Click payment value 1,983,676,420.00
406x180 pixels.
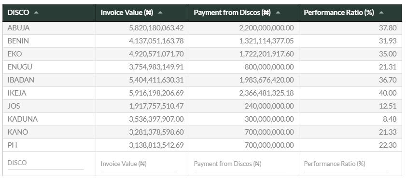[x=266, y=80]
